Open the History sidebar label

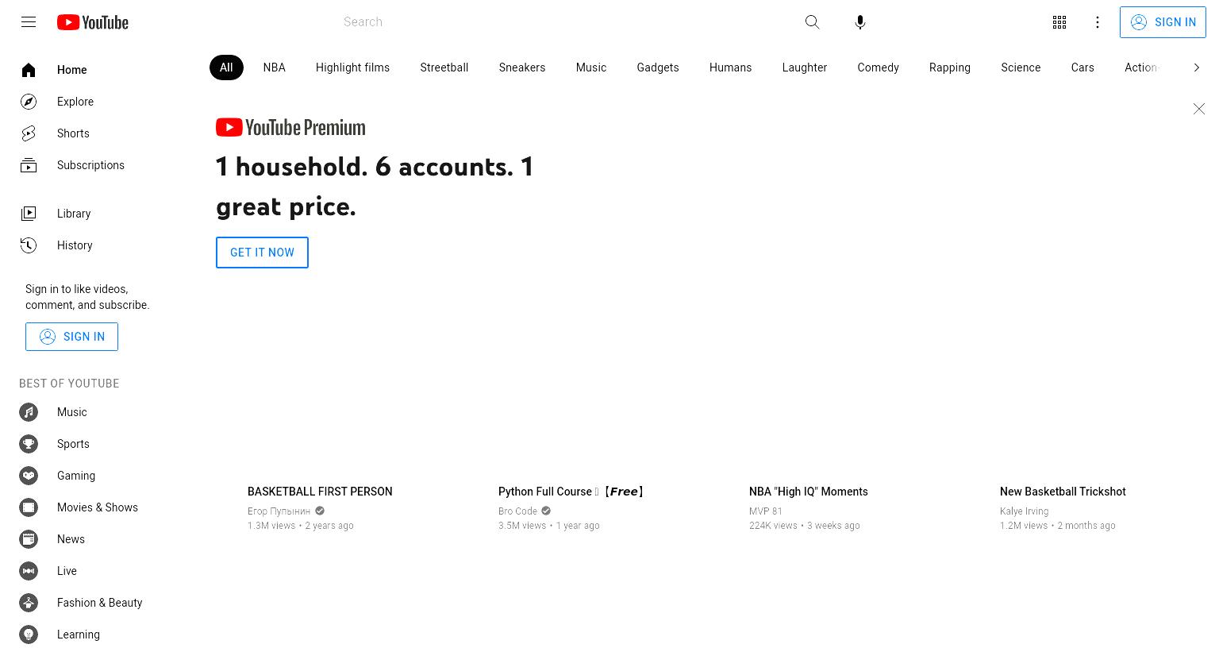75,245
